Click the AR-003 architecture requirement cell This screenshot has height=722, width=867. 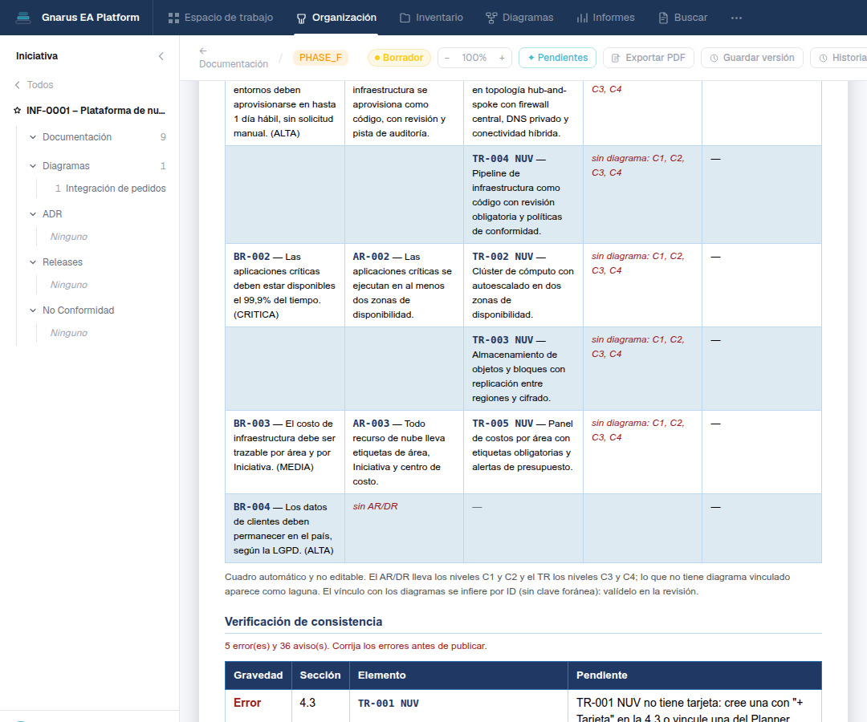click(x=404, y=452)
